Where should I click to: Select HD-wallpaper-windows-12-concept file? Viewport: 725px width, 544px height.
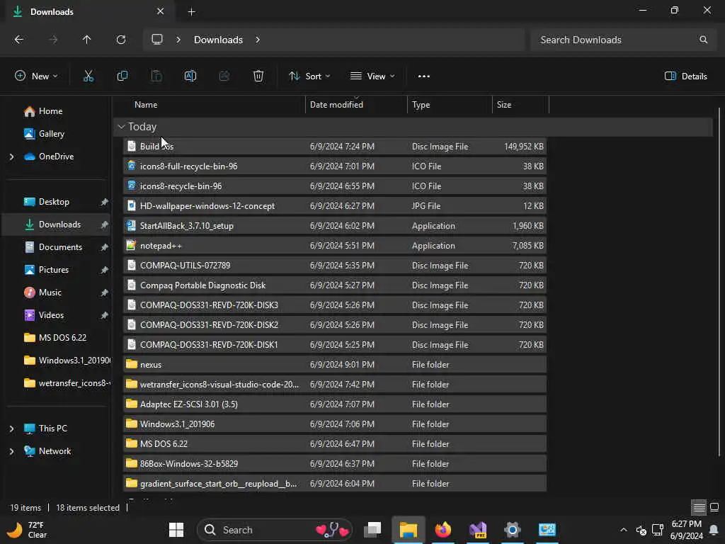point(335,206)
